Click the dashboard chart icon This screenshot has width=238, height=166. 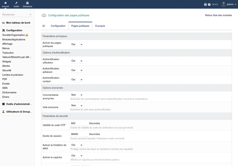click(x=4, y=23)
